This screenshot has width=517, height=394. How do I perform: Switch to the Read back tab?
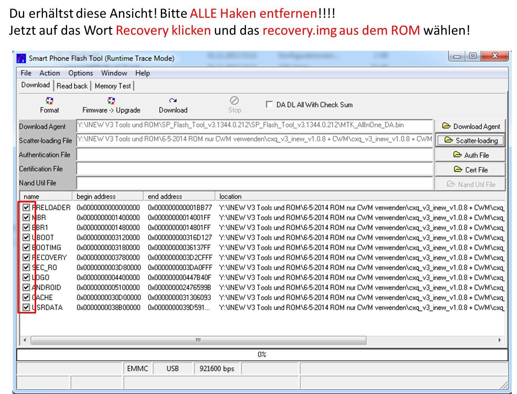[x=72, y=86]
